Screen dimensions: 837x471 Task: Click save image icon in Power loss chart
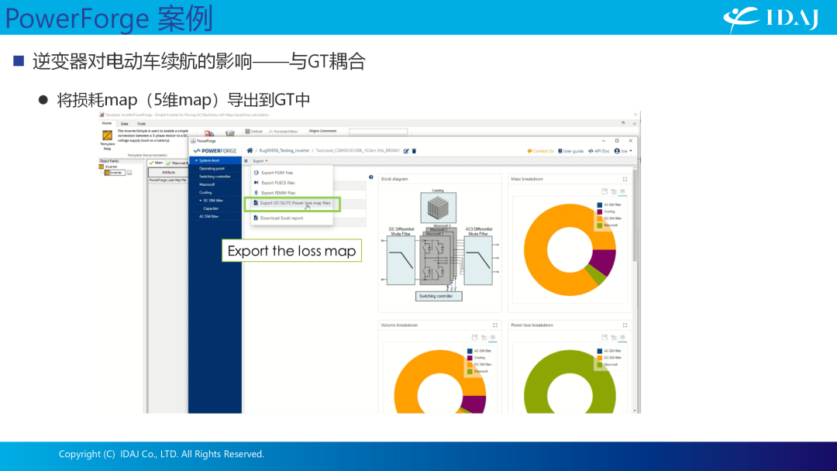coord(604,338)
